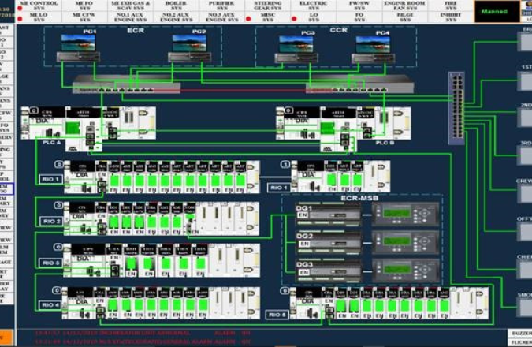Click the RIO 3 label button
The height and width of the screenshot is (347, 532).
coord(50,263)
